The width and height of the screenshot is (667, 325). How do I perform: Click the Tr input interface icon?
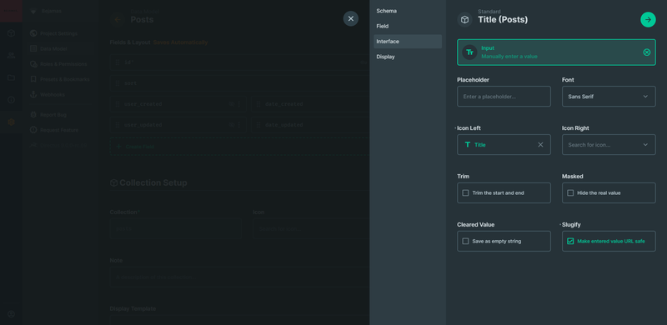tap(469, 52)
